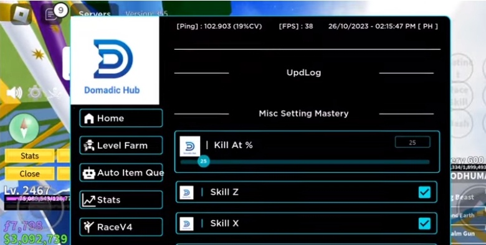Click the Lv. 2467 level text
Viewport: 486px width, 245px height.
(27, 190)
